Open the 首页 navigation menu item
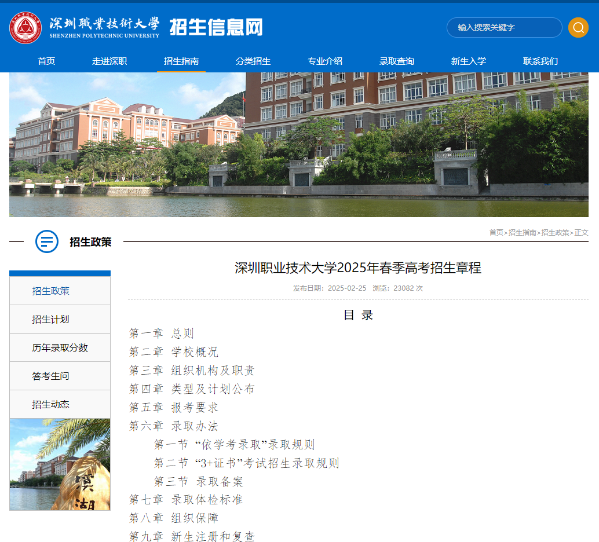The image size is (599, 542). [x=46, y=61]
